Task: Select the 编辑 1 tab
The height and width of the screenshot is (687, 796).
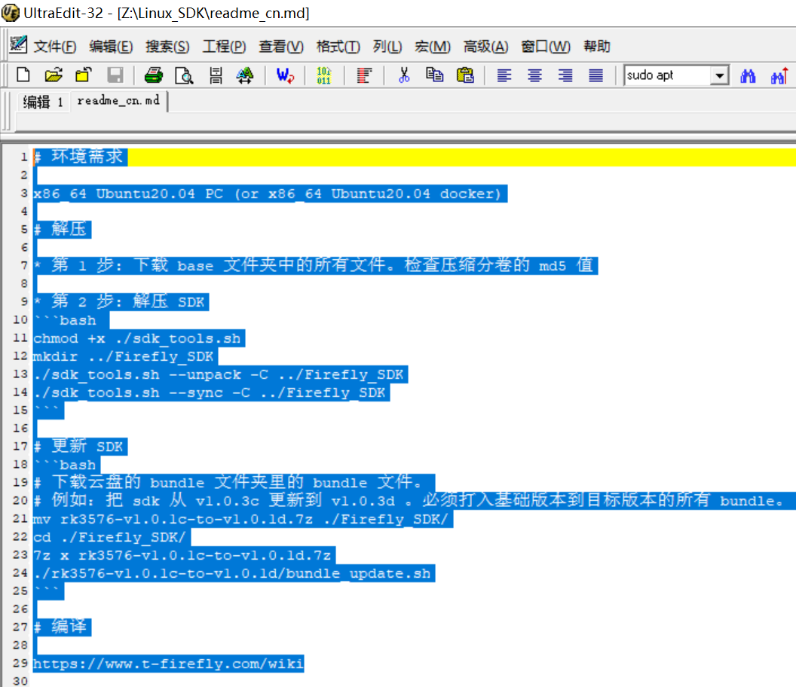Action: click(x=43, y=102)
